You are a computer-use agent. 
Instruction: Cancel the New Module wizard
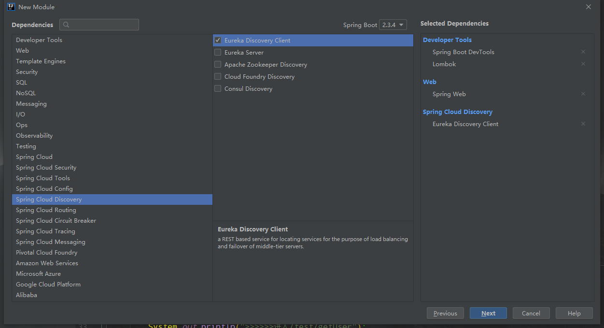[531, 313]
